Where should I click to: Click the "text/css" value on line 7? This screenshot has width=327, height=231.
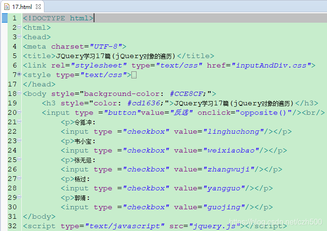[x=103, y=75]
